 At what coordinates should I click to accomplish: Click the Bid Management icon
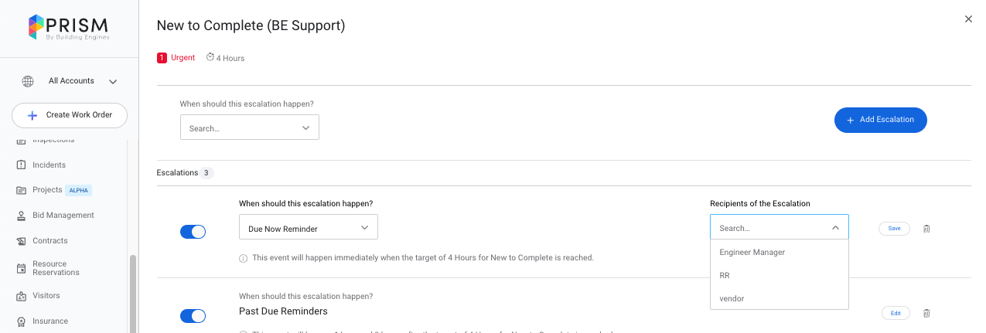point(22,216)
